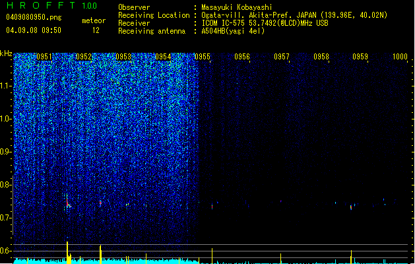
Task: Click the 0951 time axis marker
Action: [x=44, y=57]
